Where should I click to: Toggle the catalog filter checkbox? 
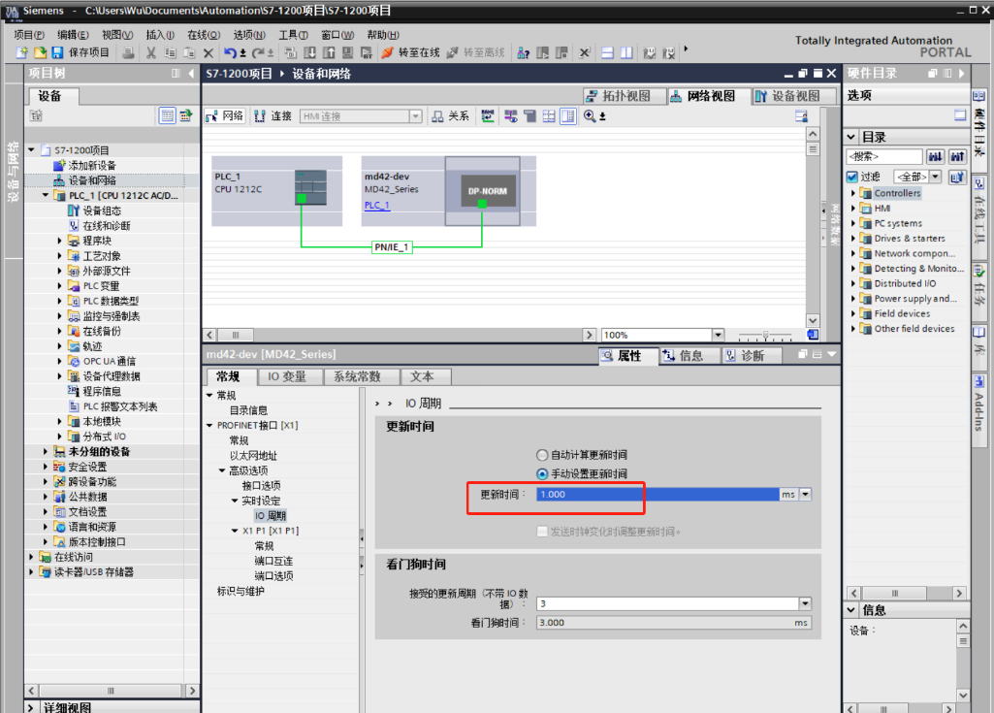pos(852,177)
